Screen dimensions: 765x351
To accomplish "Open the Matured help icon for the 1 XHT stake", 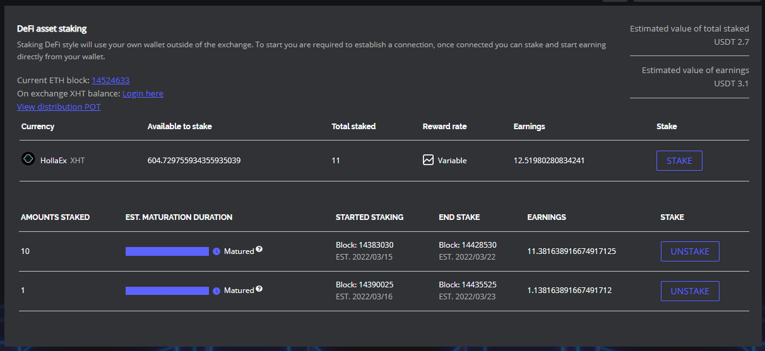I will pyautogui.click(x=259, y=289).
